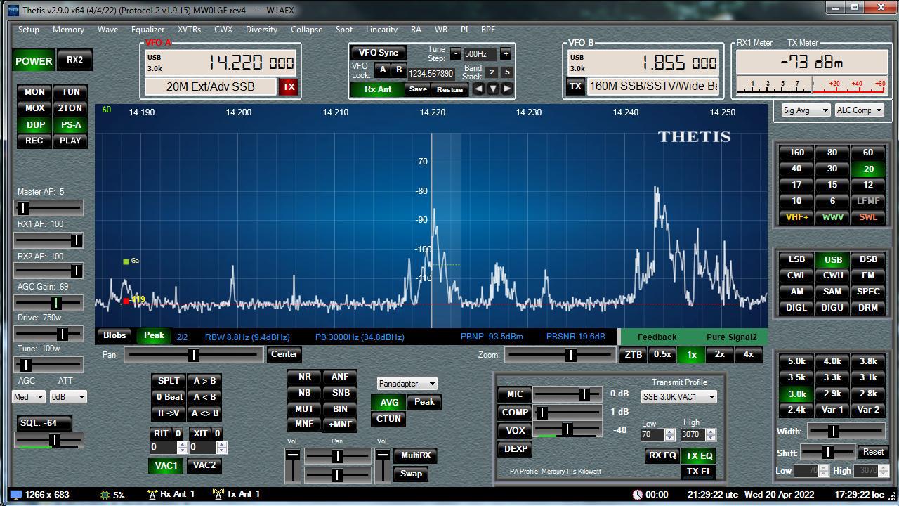Enable the NR noise reduction toggle
The image size is (899, 506).
(304, 377)
